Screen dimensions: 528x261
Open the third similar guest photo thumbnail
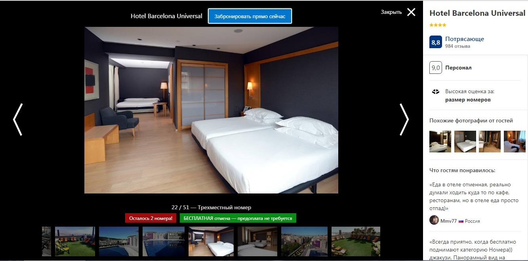click(490, 141)
